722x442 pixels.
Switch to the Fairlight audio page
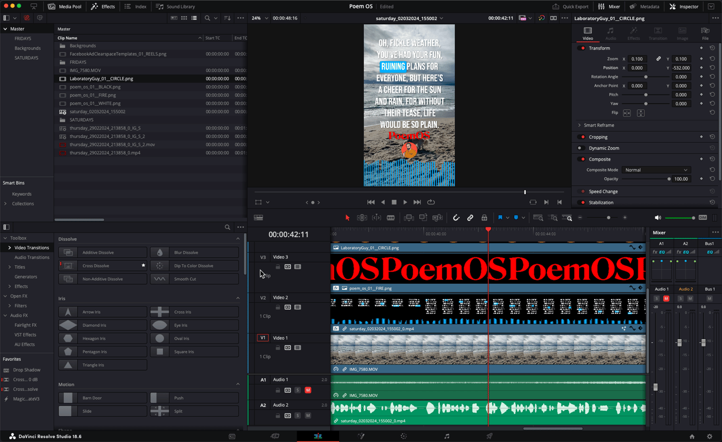(447, 436)
